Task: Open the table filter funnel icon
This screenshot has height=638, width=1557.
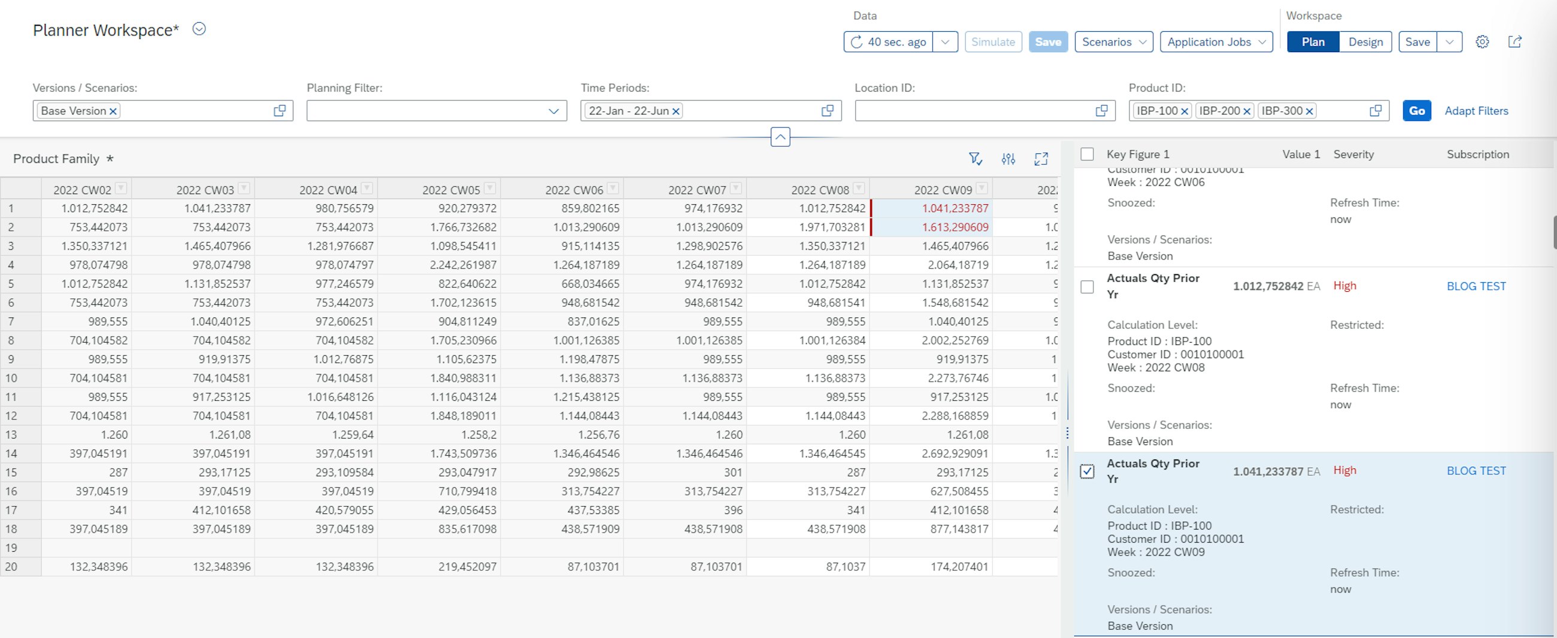Action: tap(975, 159)
